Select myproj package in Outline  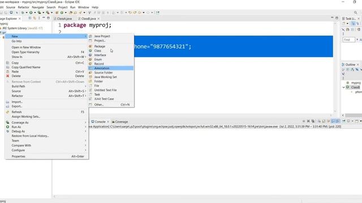click(356, 83)
